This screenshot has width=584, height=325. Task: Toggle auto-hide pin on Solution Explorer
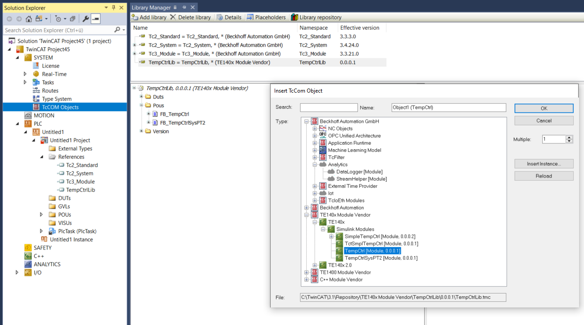[113, 8]
